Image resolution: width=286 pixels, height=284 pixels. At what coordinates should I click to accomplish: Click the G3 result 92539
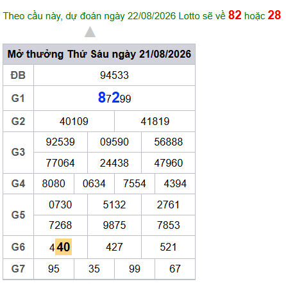coord(60,142)
